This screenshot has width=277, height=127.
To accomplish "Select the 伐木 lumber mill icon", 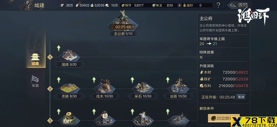I will (105, 86).
